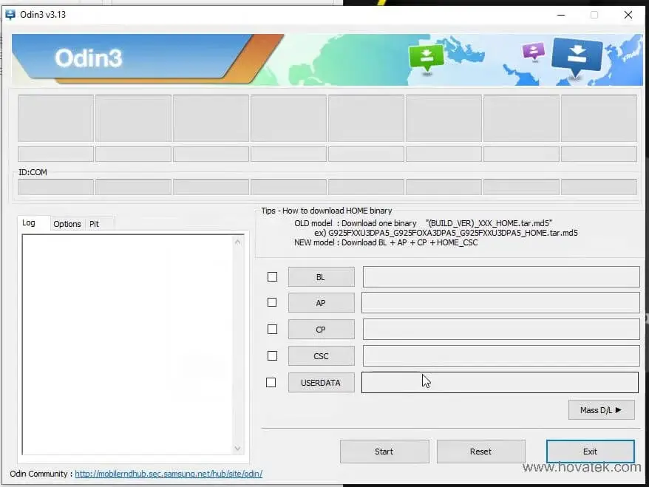This screenshot has width=649, height=487.
Task: Switch to the Options tab
Action: [67, 223]
